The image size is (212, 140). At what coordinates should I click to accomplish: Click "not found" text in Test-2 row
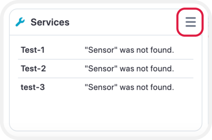155,68
